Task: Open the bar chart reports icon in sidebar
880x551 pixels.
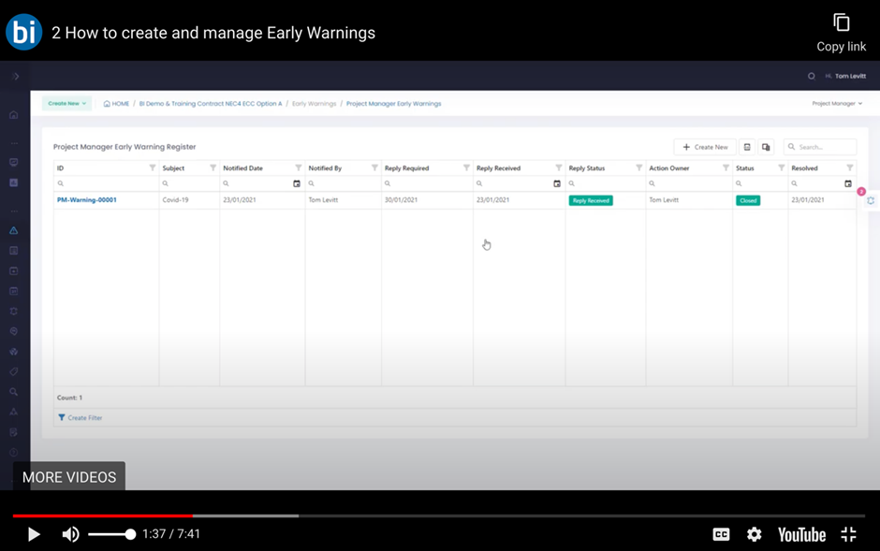Action: click(14, 182)
